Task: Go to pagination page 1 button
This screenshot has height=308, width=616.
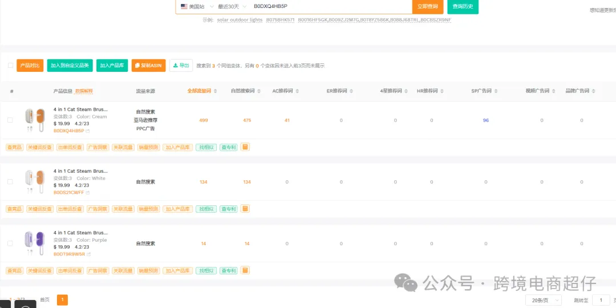Action: (x=63, y=300)
